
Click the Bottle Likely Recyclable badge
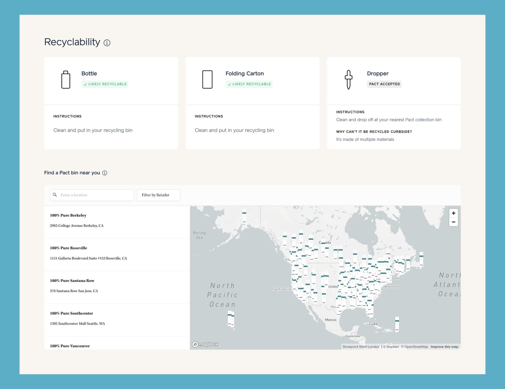coord(105,84)
